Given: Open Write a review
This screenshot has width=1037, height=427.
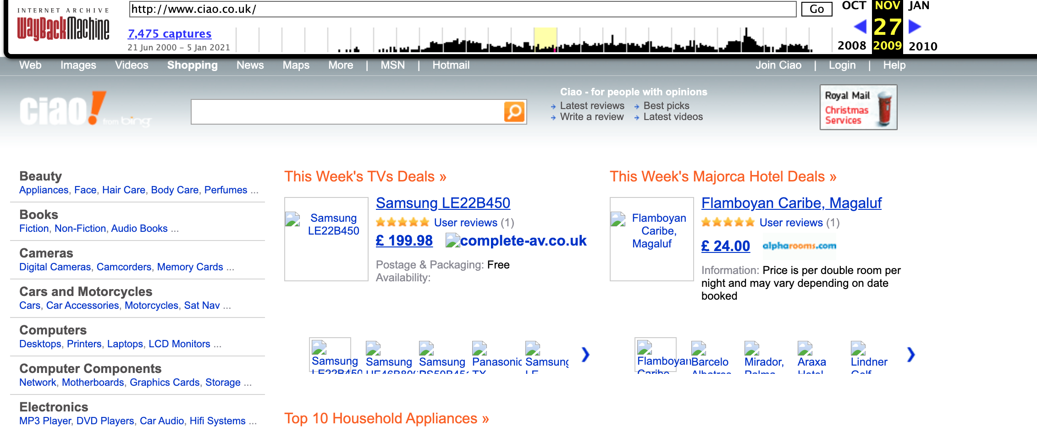Looking at the screenshot, I should pos(592,116).
